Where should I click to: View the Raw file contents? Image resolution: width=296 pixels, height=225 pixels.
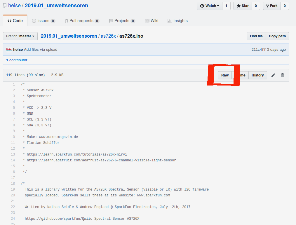point(225,75)
